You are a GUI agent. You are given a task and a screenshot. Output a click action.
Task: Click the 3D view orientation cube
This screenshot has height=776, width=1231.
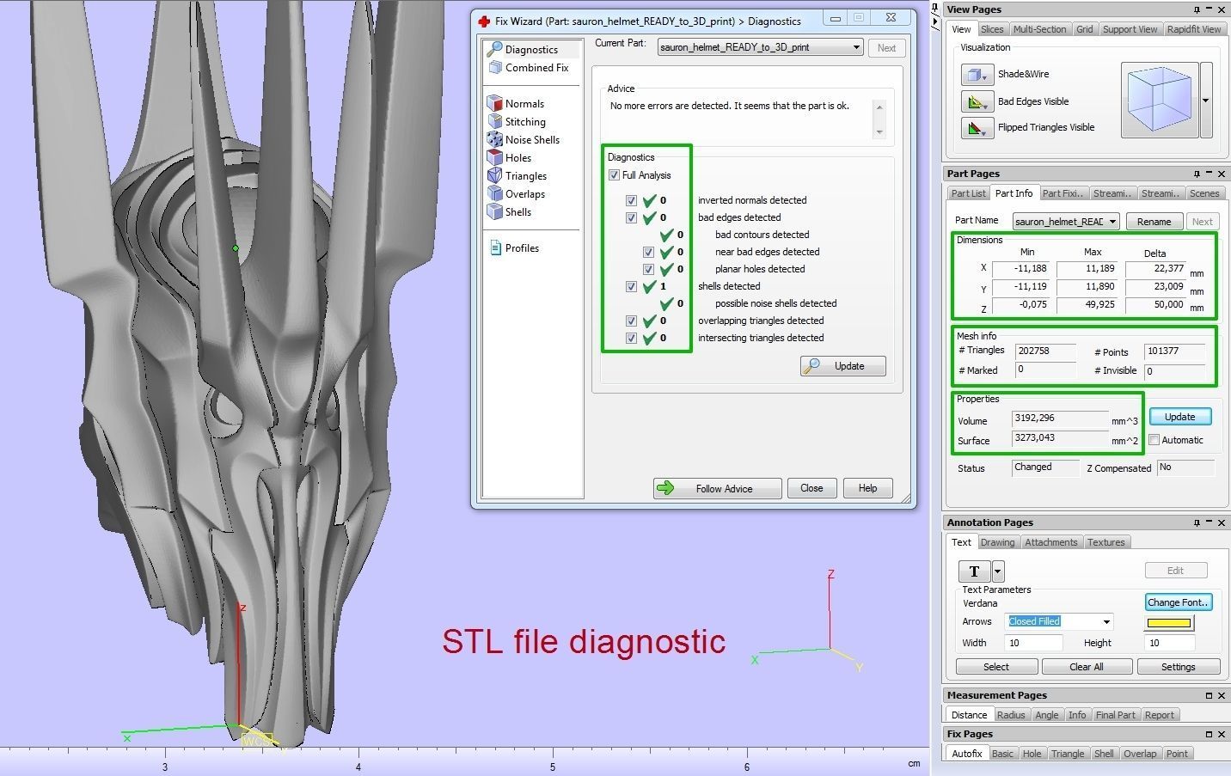(x=1160, y=101)
